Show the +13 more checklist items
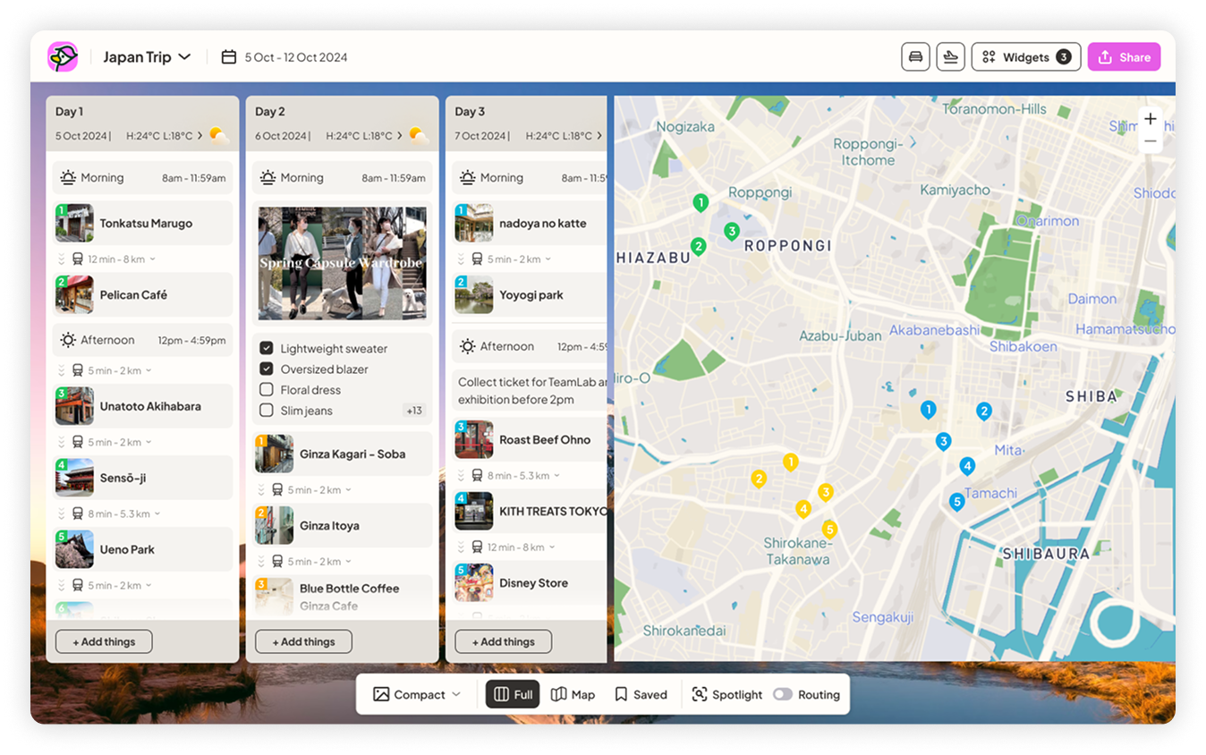 [414, 411]
